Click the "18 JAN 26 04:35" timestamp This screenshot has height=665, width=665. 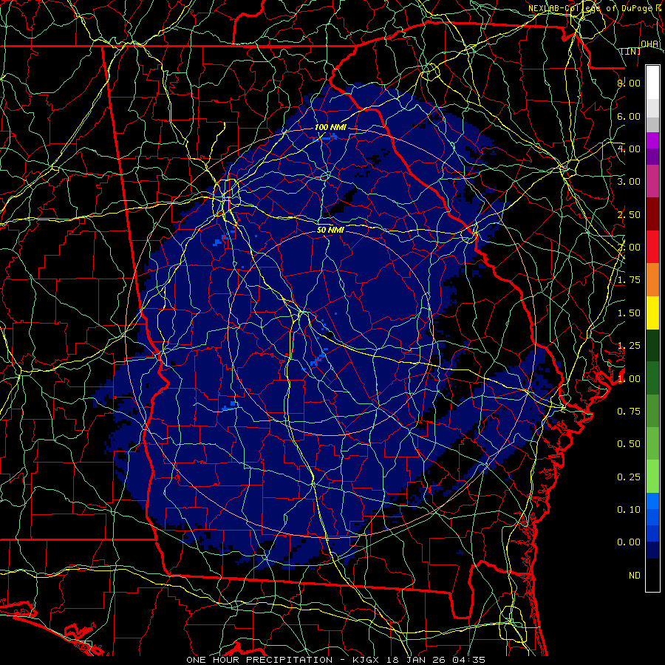(436, 660)
